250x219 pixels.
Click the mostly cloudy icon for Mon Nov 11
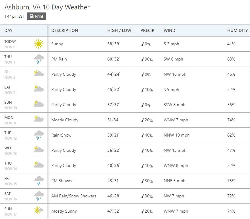click(x=39, y=119)
